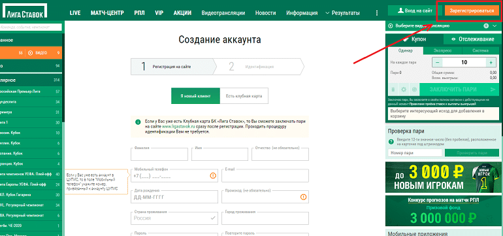Go to РПЛ section
Screen dimensions: 503x236
coord(140,13)
